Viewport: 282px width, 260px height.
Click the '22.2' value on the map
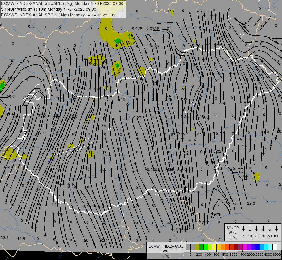tap(5, 238)
